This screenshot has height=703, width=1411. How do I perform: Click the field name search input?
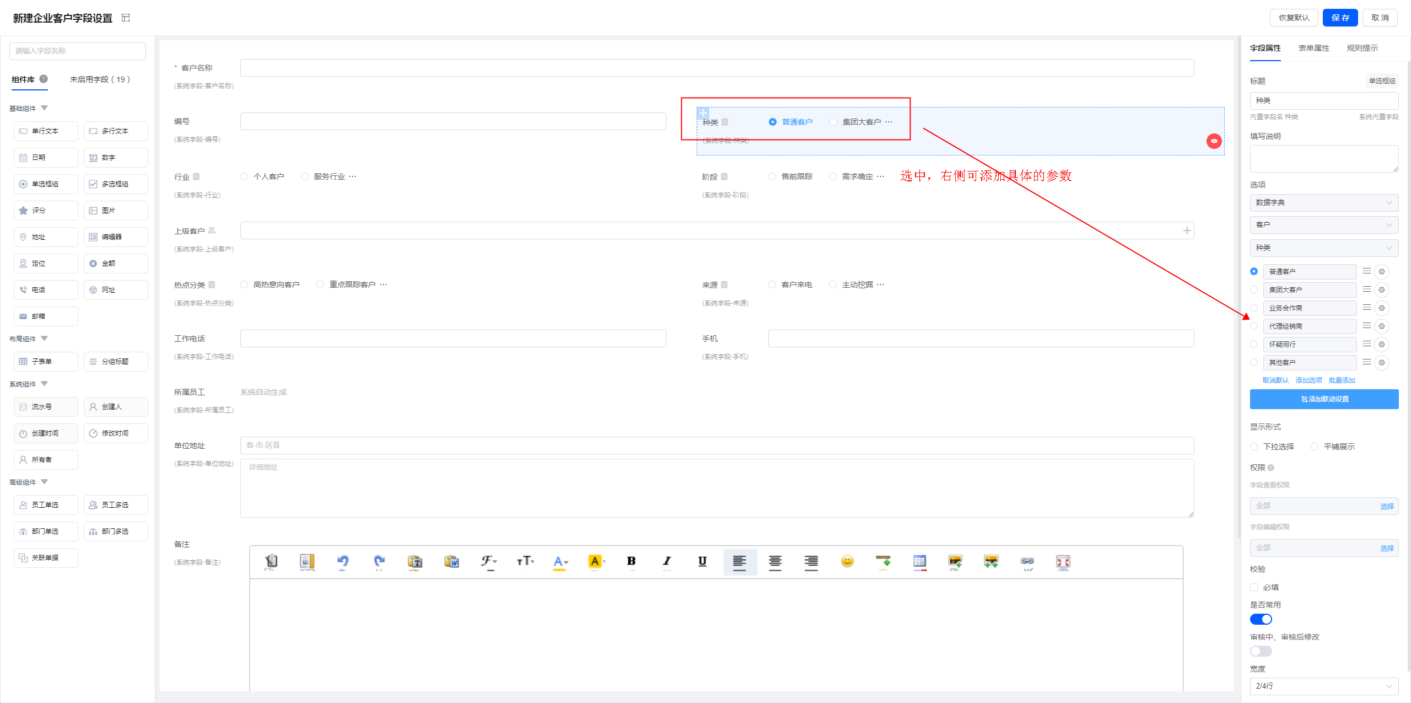78,51
